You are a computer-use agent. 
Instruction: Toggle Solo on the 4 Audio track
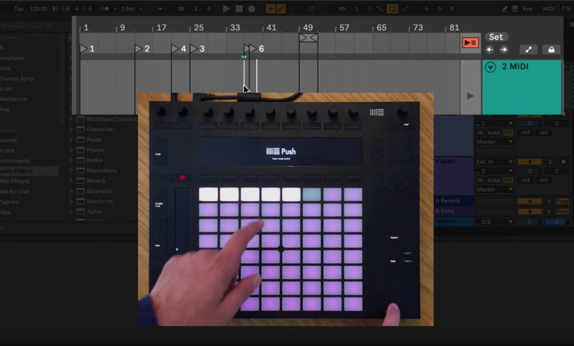[550, 162]
